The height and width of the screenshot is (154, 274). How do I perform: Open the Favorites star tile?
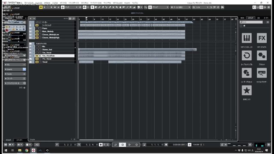[247, 90]
